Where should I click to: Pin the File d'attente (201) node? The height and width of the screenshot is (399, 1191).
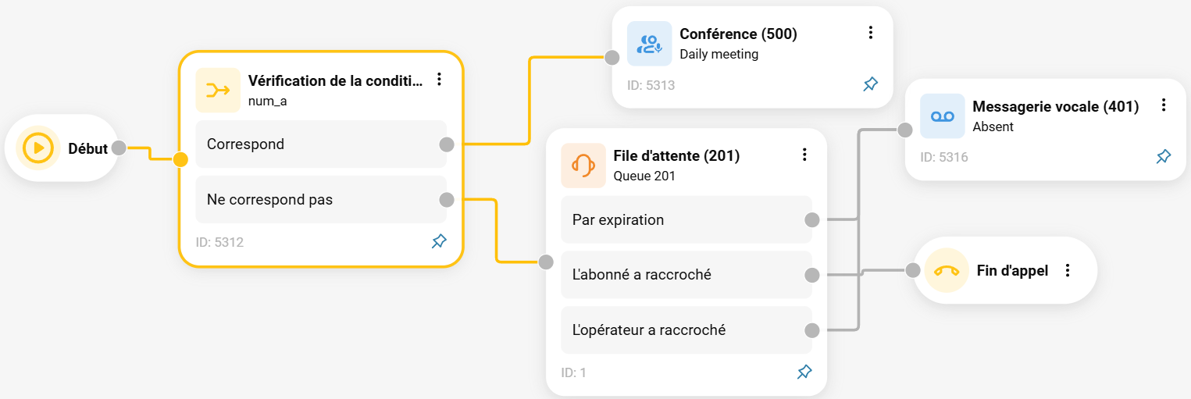click(x=804, y=372)
